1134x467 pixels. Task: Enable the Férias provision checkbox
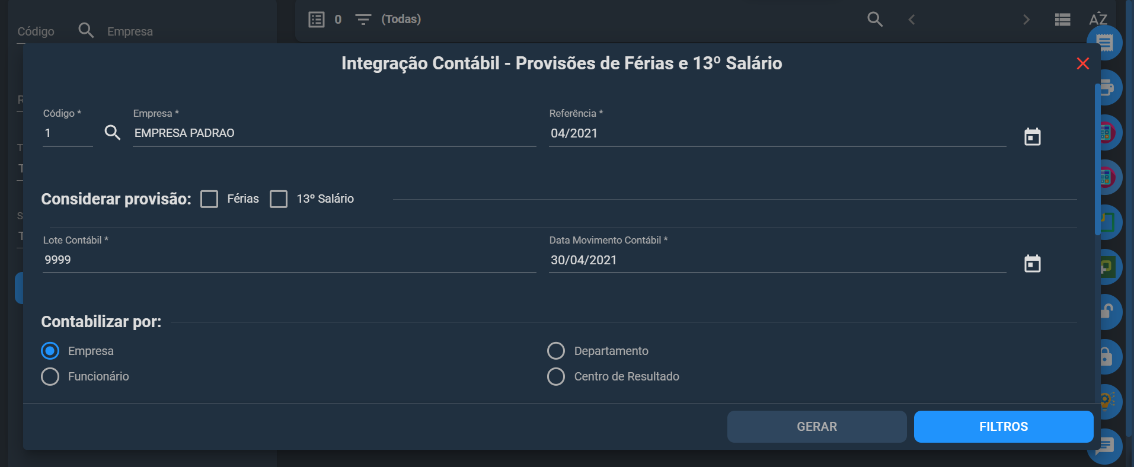pos(209,199)
